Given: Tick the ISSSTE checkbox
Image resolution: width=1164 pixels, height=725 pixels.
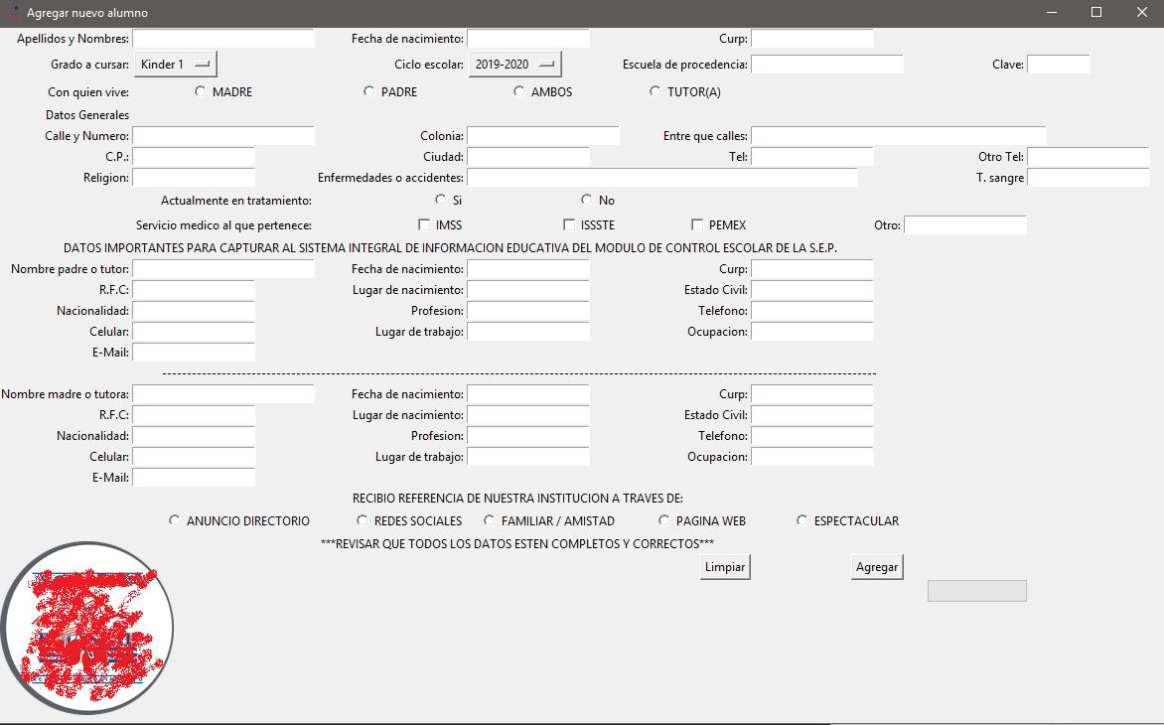Looking at the screenshot, I should (569, 224).
